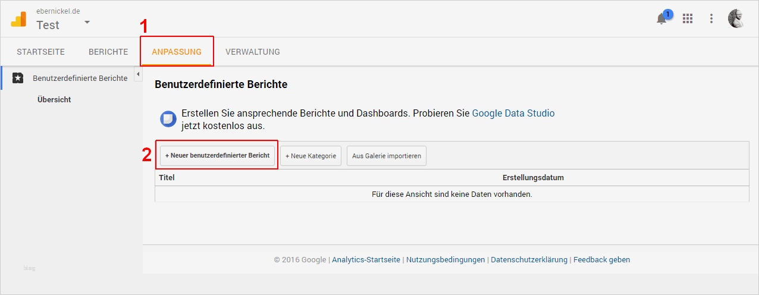The height and width of the screenshot is (295, 759).
Task: Expand the Test account dropdown arrow
Action: tap(87, 22)
